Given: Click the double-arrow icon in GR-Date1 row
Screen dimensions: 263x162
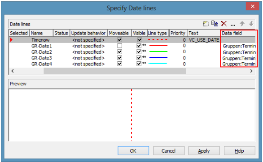Looking at the screenshot, I should click(x=144, y=45).
